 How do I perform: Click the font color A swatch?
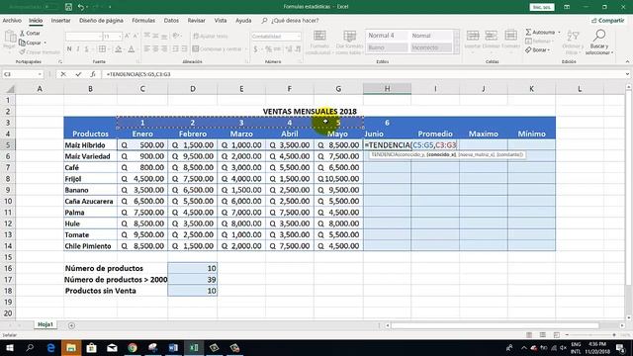coord(132,49)
